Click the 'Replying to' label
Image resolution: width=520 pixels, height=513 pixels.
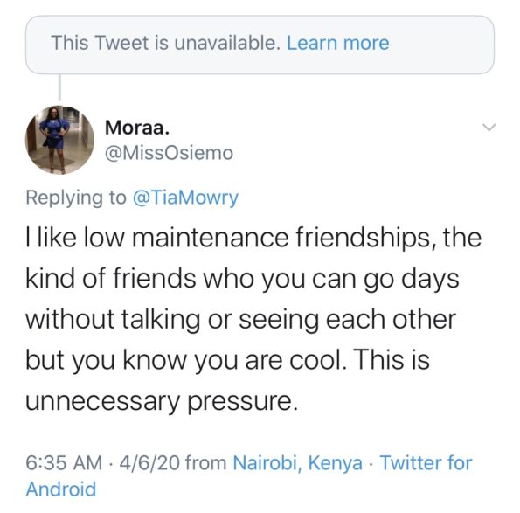pos(76,198)
